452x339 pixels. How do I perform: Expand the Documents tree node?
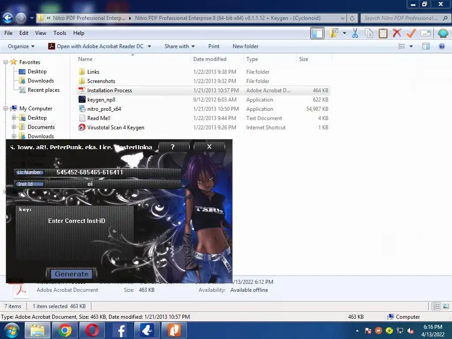pos(14,127)
